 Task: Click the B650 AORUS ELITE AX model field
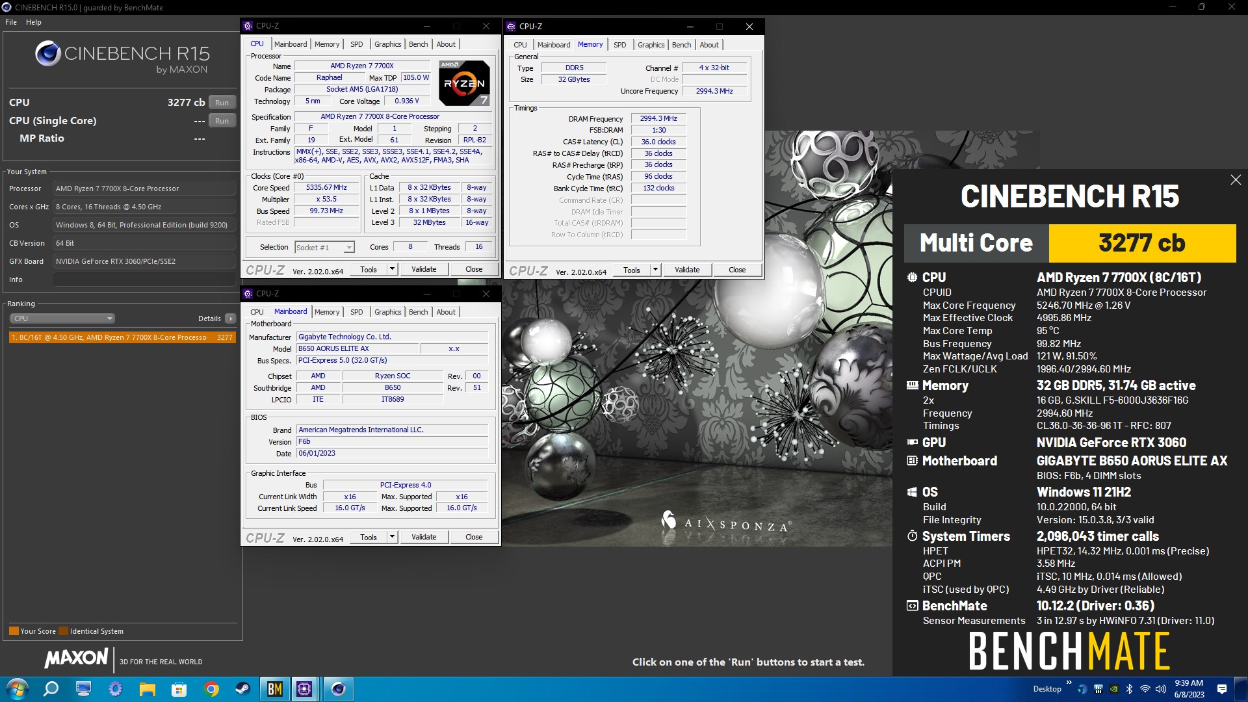tap(357, 348)
